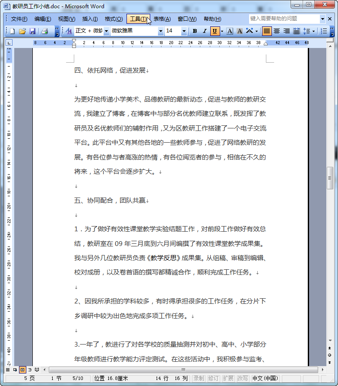Open character scaling dropdown arrow
The width and height of the screenshot is (338, 386).
coord(257,31)
